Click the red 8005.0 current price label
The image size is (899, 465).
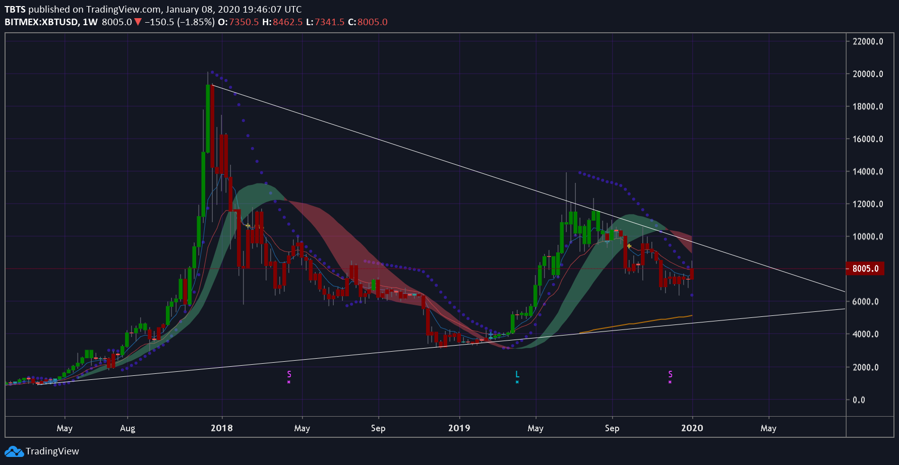tap(865, 269)
